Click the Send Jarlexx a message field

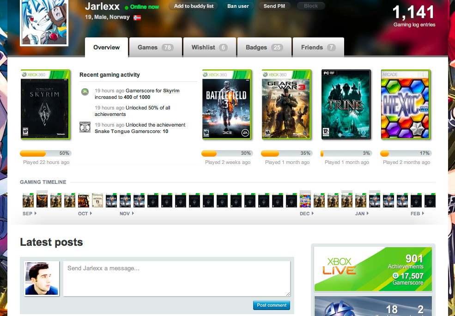pyautogui.click(x=177, y=279)
